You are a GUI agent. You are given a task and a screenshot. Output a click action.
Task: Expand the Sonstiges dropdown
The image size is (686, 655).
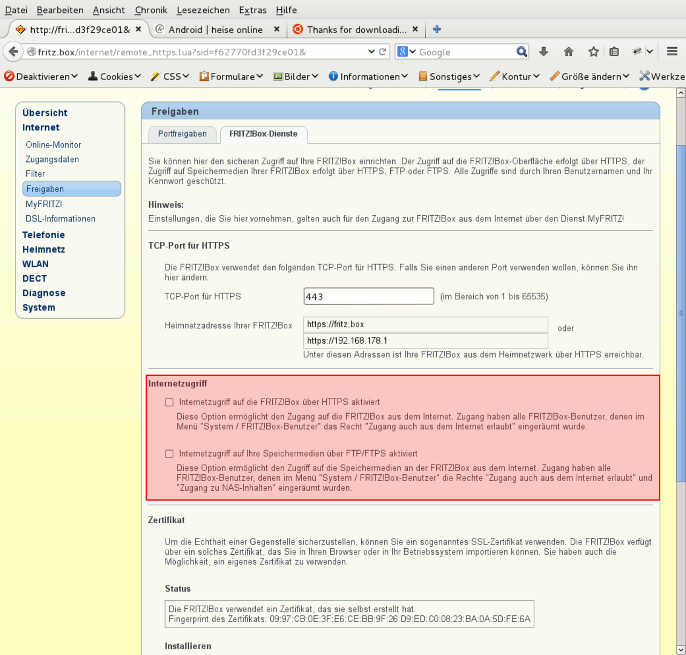point(476,76)
